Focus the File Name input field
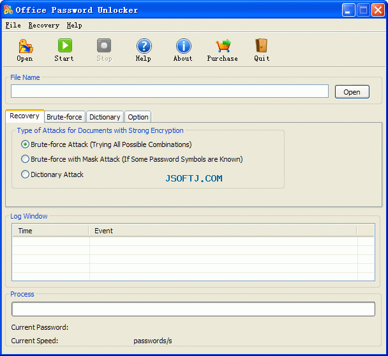The width and height of the screenshot is (388, 356). (x=170, y=91)
